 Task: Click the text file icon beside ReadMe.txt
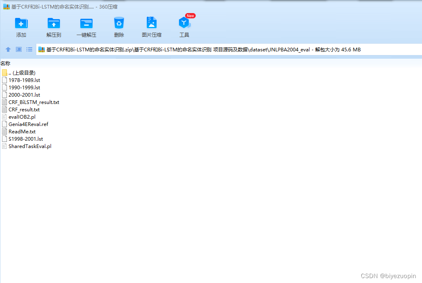click(4, 131)
